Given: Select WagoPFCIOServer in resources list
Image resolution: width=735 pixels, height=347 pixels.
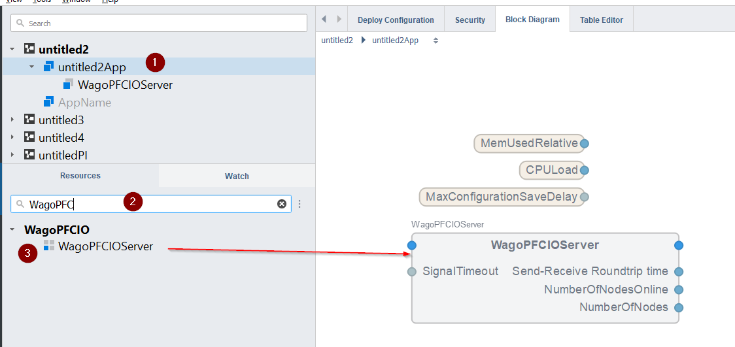Looking at the screenshot, I should pyautogui.click(x=105, y=246).
